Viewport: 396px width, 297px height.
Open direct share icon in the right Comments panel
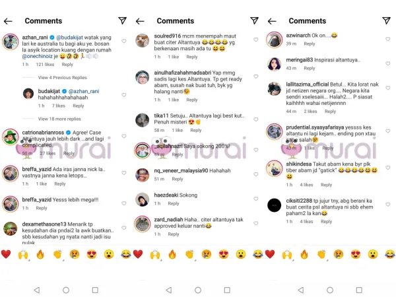(386, 20)
